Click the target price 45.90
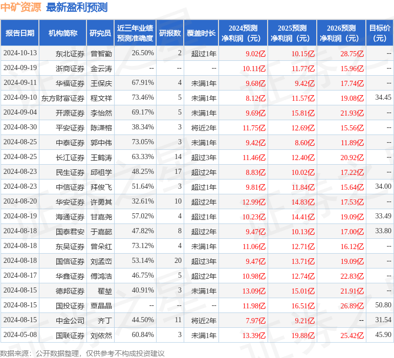The image size is (394, 358). coord(383,334)
